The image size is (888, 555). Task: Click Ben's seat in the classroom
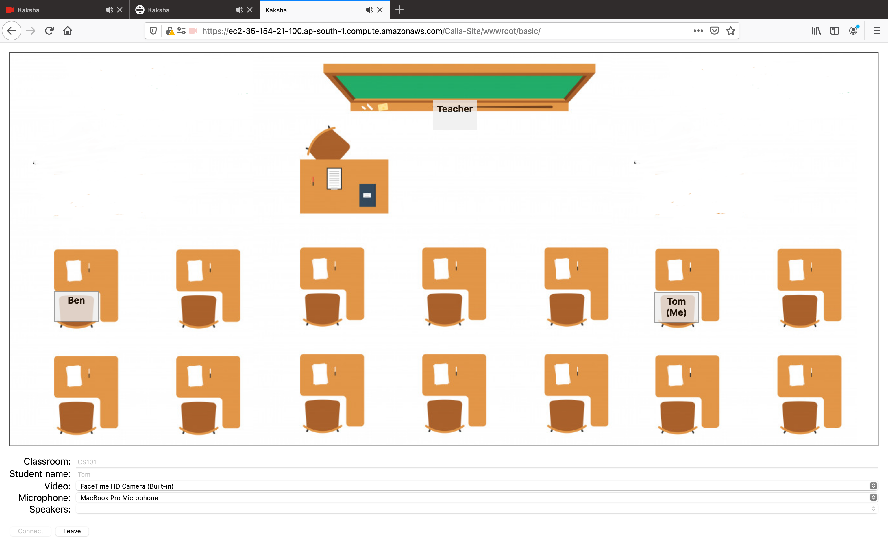pos(76,306)
